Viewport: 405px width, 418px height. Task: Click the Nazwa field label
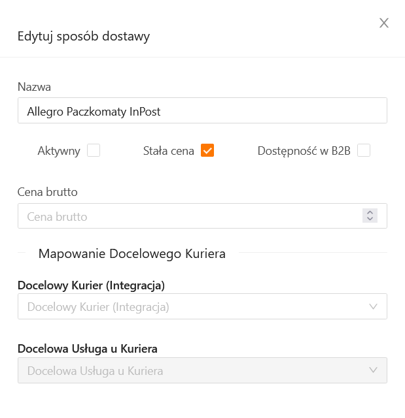pos(35,87)
